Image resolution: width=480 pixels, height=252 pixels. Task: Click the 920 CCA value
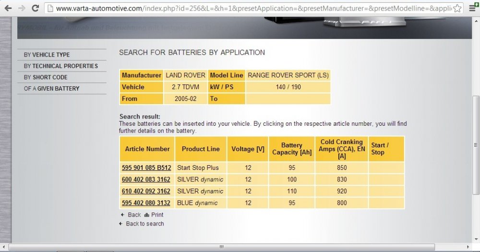pos(342,191)
